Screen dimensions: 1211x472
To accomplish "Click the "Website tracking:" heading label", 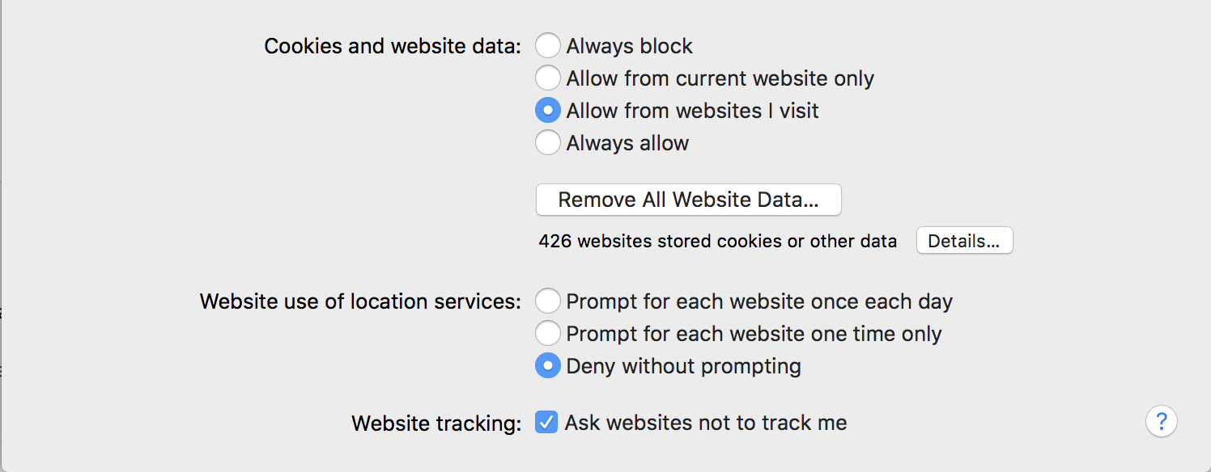I will tap(436, 423).
